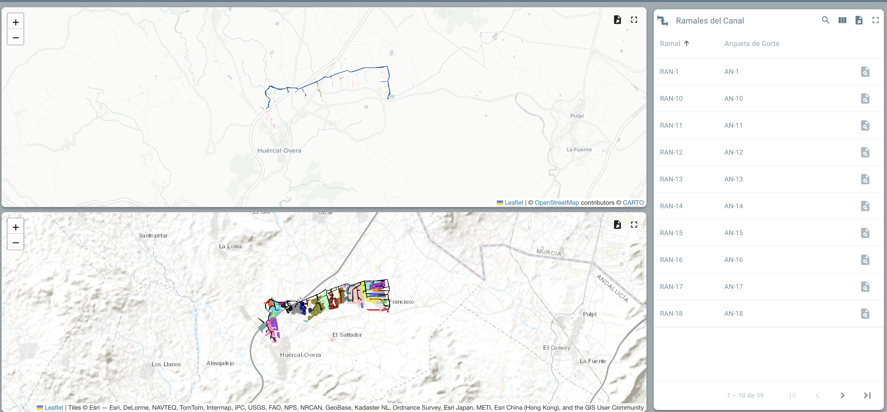Go to the next table page
This screenshot has height=412, width=887.
click(842, 395)
